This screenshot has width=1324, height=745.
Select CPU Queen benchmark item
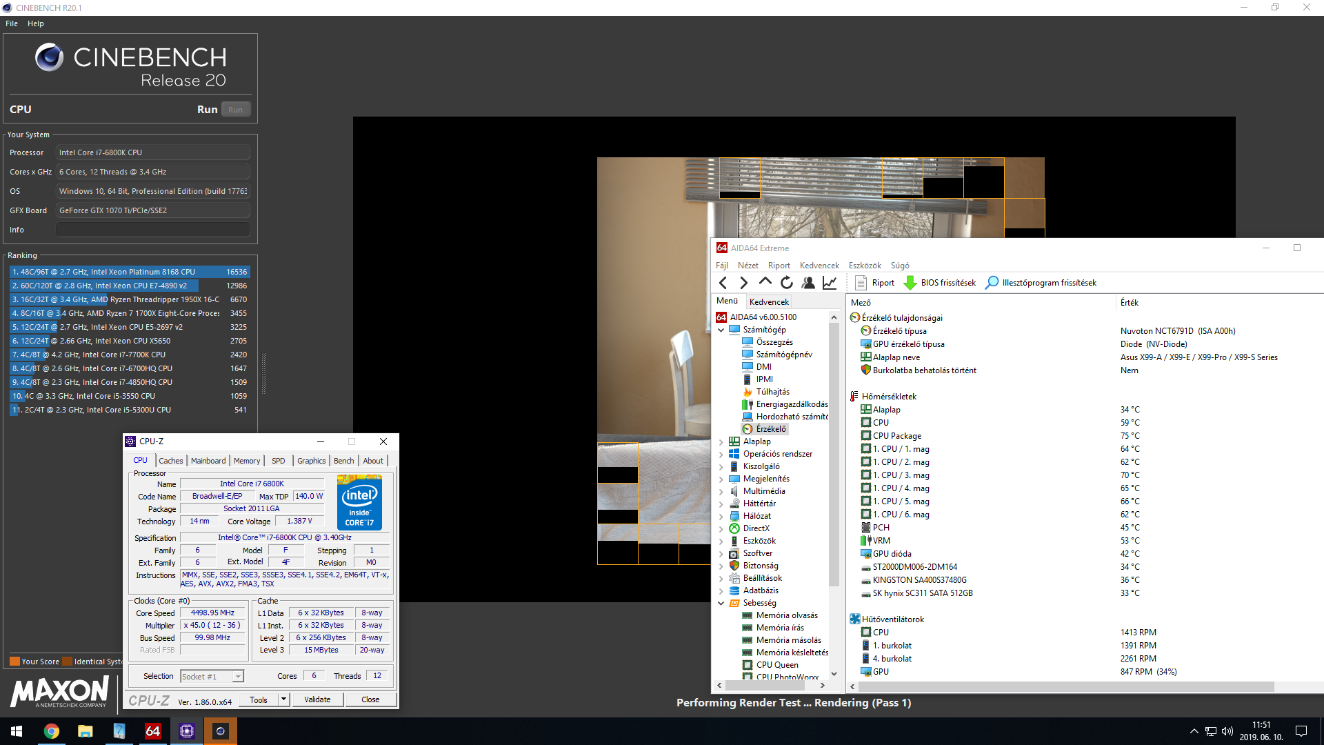(770, 665)
